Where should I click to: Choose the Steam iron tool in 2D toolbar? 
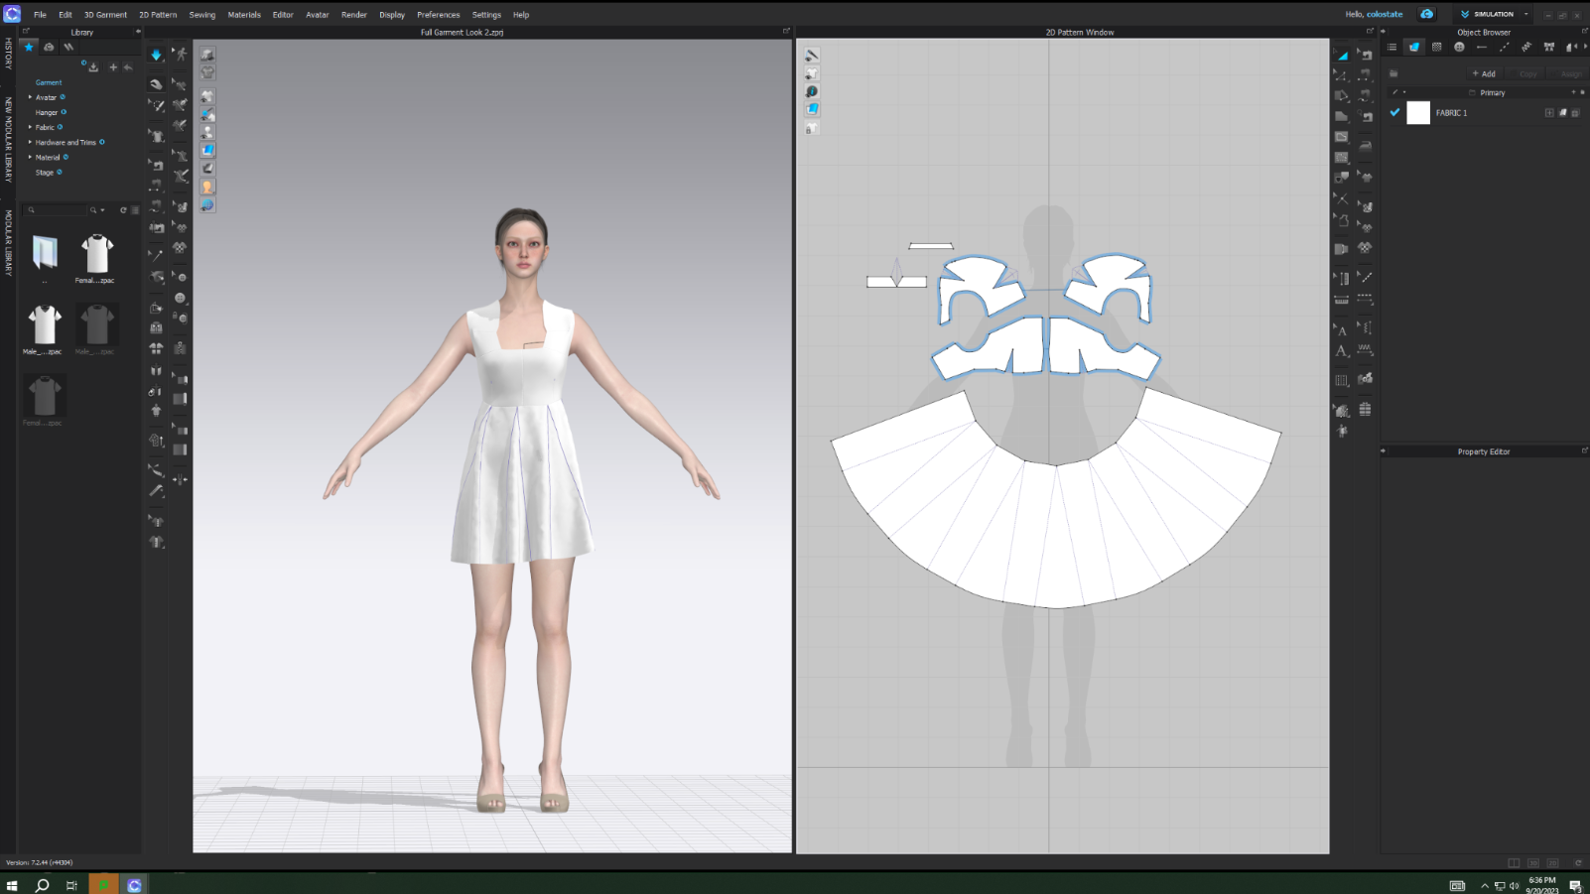click(1366, 146)
